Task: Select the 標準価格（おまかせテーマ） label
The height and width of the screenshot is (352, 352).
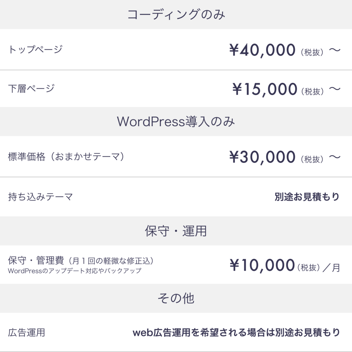Action: coord(66,157)
